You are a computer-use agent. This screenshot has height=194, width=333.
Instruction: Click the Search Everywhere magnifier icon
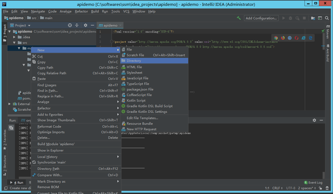click(327, 18)
